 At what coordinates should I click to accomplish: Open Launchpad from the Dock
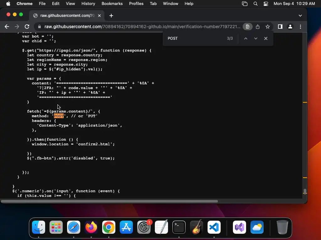[56, 227]
